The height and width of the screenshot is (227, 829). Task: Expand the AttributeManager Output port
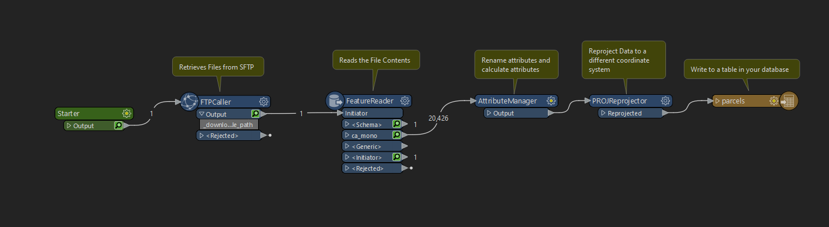pyautogui.click(x=489, y=113)
